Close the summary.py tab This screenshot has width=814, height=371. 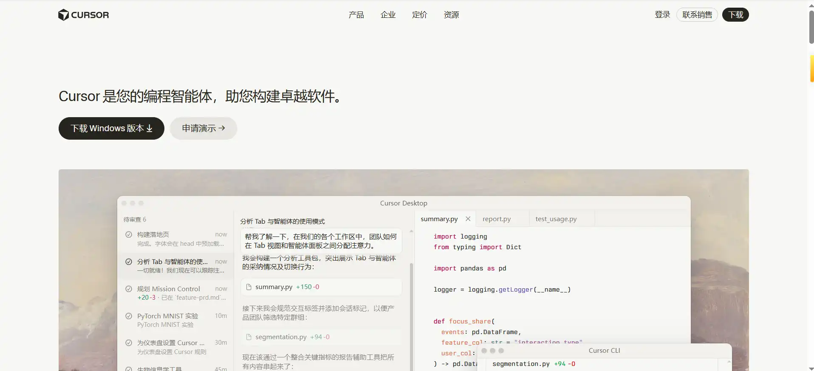pos(468,219)
